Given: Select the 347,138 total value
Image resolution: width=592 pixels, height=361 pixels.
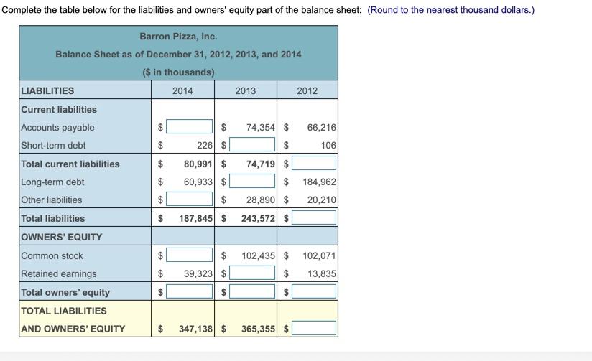Looking at the screenshot, I should [195, 329].
